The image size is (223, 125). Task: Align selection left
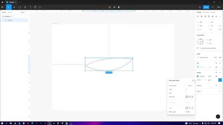[198, 16]
